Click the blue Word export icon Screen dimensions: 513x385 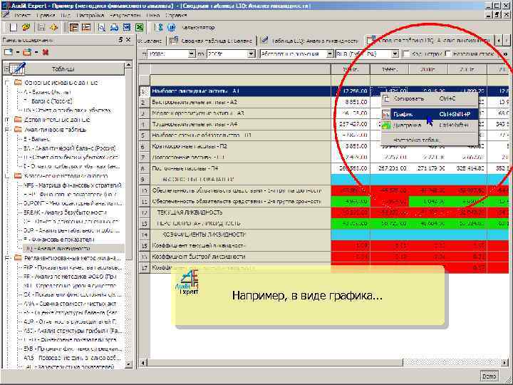127,28
